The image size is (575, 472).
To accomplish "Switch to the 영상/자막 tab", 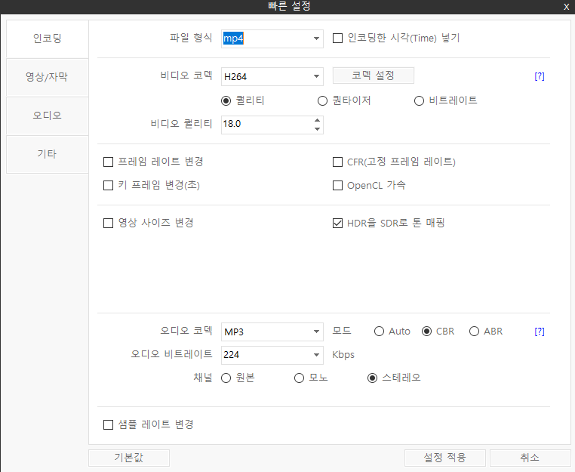I will point(48,77).
